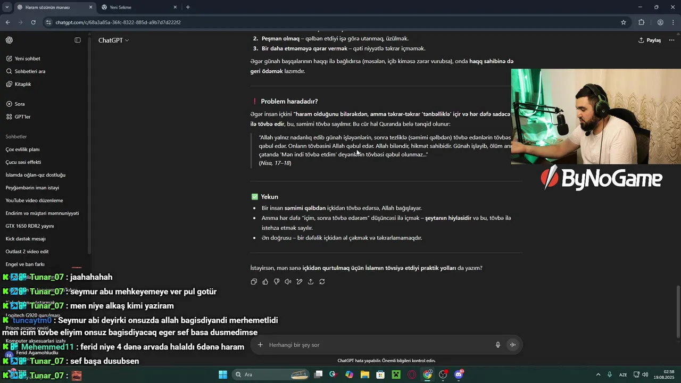
Task: Click the address bar URL
Action: pos(118,22)
